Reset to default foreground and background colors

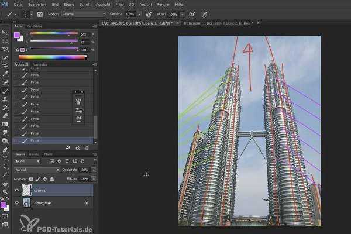point(2,198)
